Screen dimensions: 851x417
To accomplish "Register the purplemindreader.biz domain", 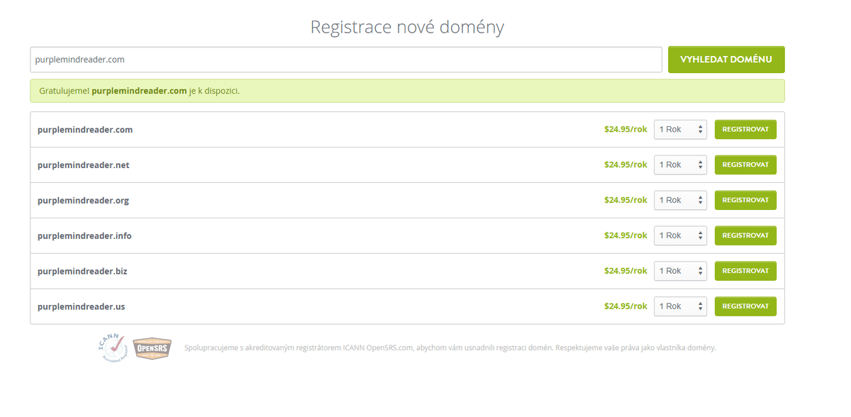I will [745, 271].
